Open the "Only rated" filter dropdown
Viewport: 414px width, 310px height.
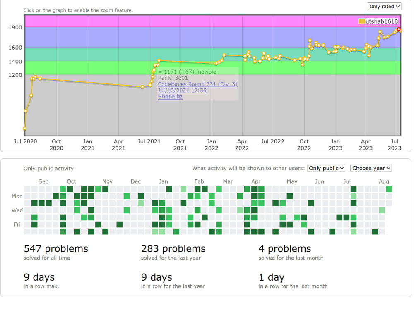click(x=384, y=6)
